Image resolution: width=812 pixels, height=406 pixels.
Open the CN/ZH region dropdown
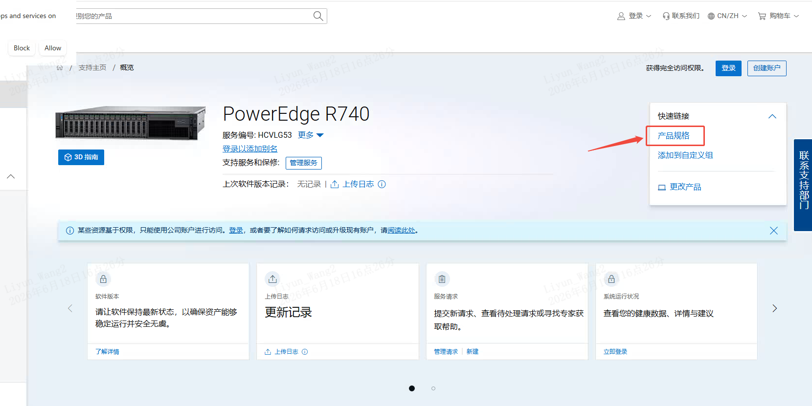[x=727, y=16]
